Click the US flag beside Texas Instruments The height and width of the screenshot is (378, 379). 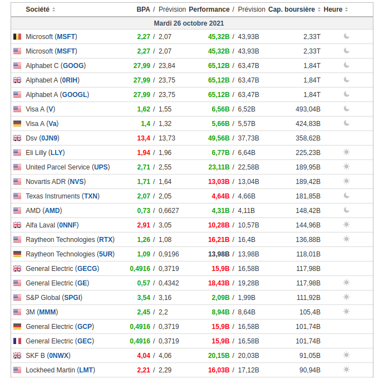(x=17, y=196)
